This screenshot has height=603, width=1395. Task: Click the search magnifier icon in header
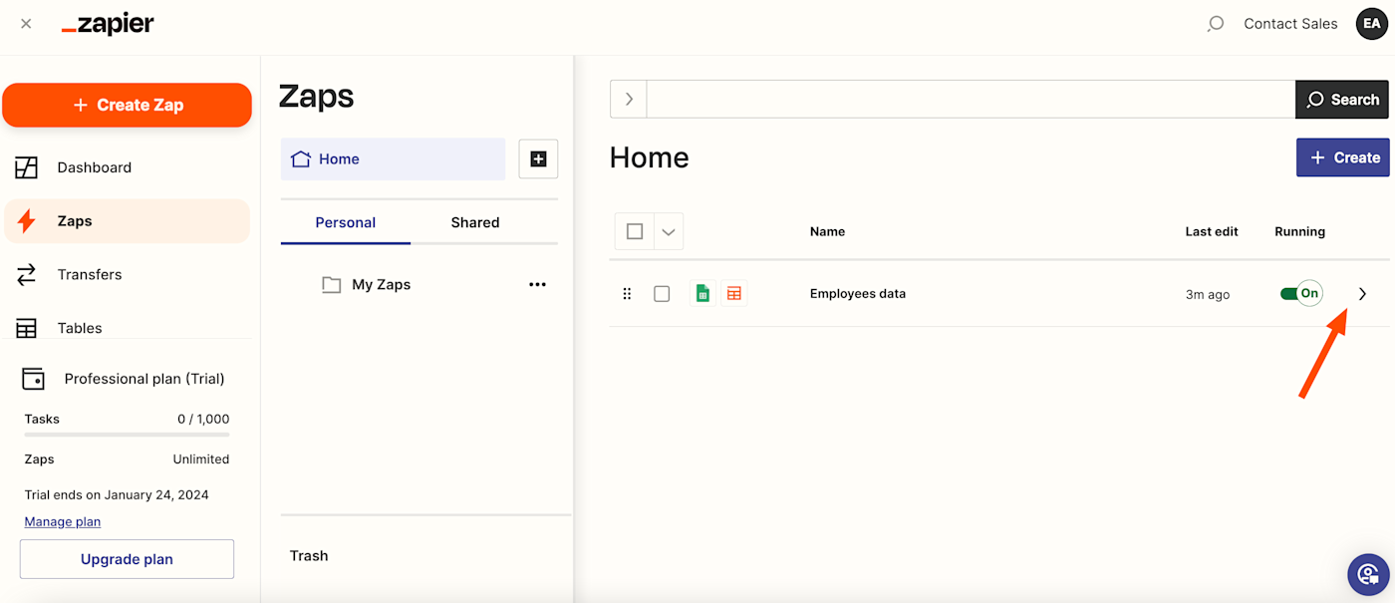pyautogui.click(x=1215, y=24)
